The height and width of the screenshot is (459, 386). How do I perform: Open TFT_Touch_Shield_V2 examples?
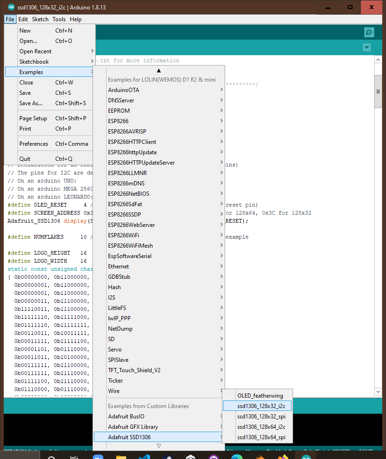pyautogui.click(x=159, y=371)
